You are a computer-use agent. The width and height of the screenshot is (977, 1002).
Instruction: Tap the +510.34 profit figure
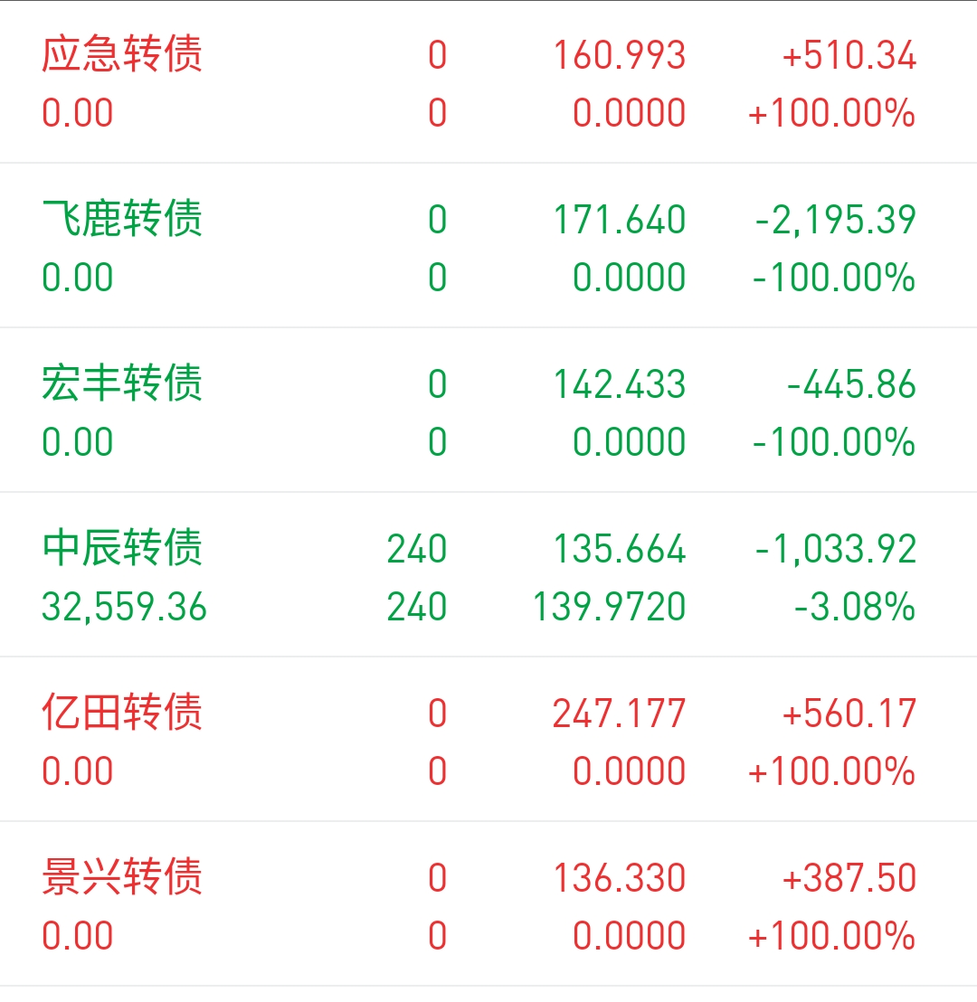click(x=849, y=55)
